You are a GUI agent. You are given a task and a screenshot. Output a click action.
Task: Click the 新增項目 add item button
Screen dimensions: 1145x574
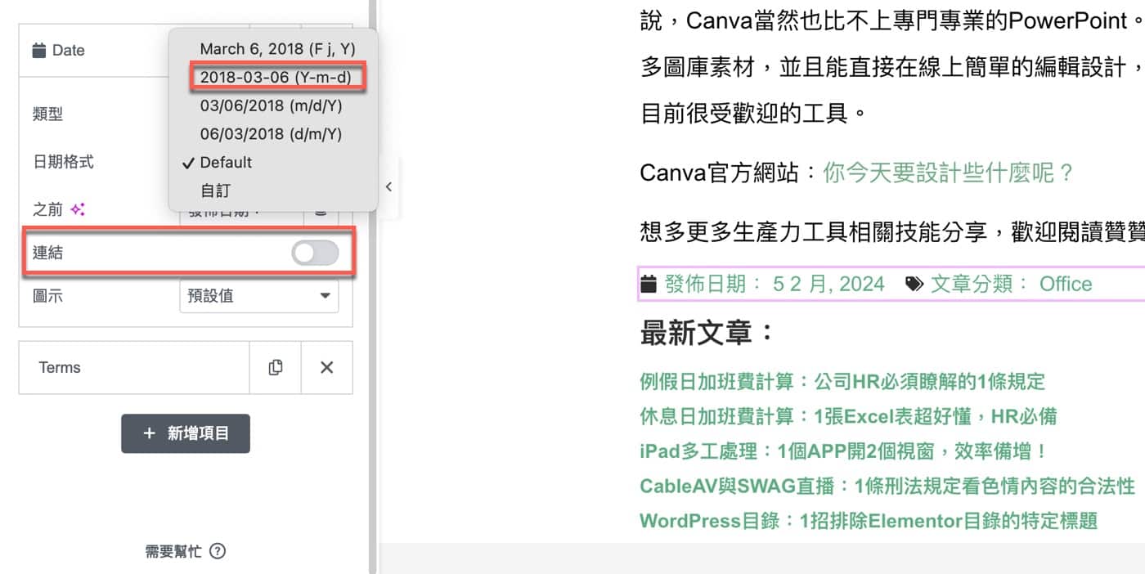click(186, 433)
